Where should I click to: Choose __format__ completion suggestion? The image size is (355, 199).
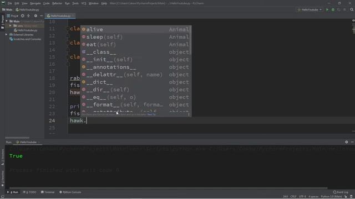pyautogui.click(x=136, y=104)
